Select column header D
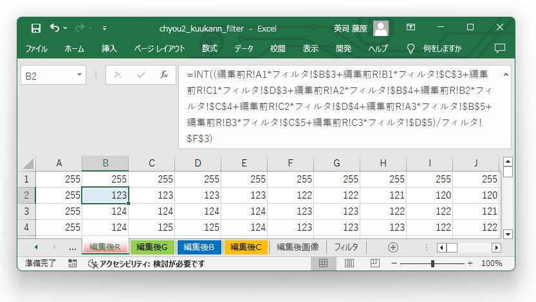536x302 pixels. click(x=198, y=163)
